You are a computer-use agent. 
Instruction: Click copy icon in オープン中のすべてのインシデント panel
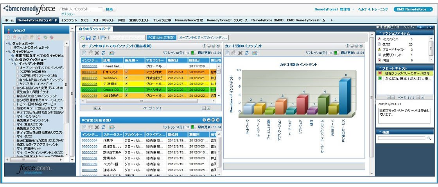click(x=90, y=53)
